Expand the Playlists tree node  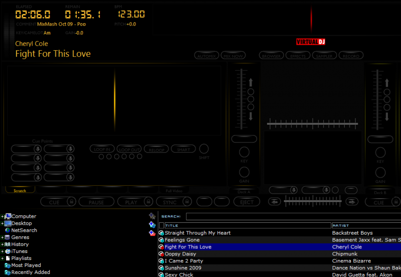(3, 258)
